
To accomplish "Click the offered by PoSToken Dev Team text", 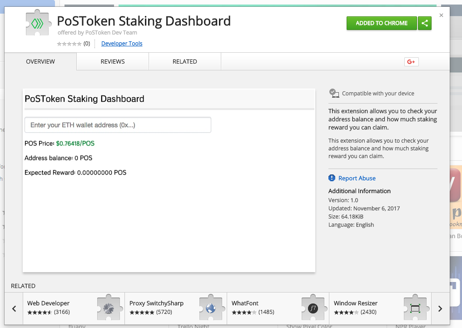I will (x=97, y=33).
